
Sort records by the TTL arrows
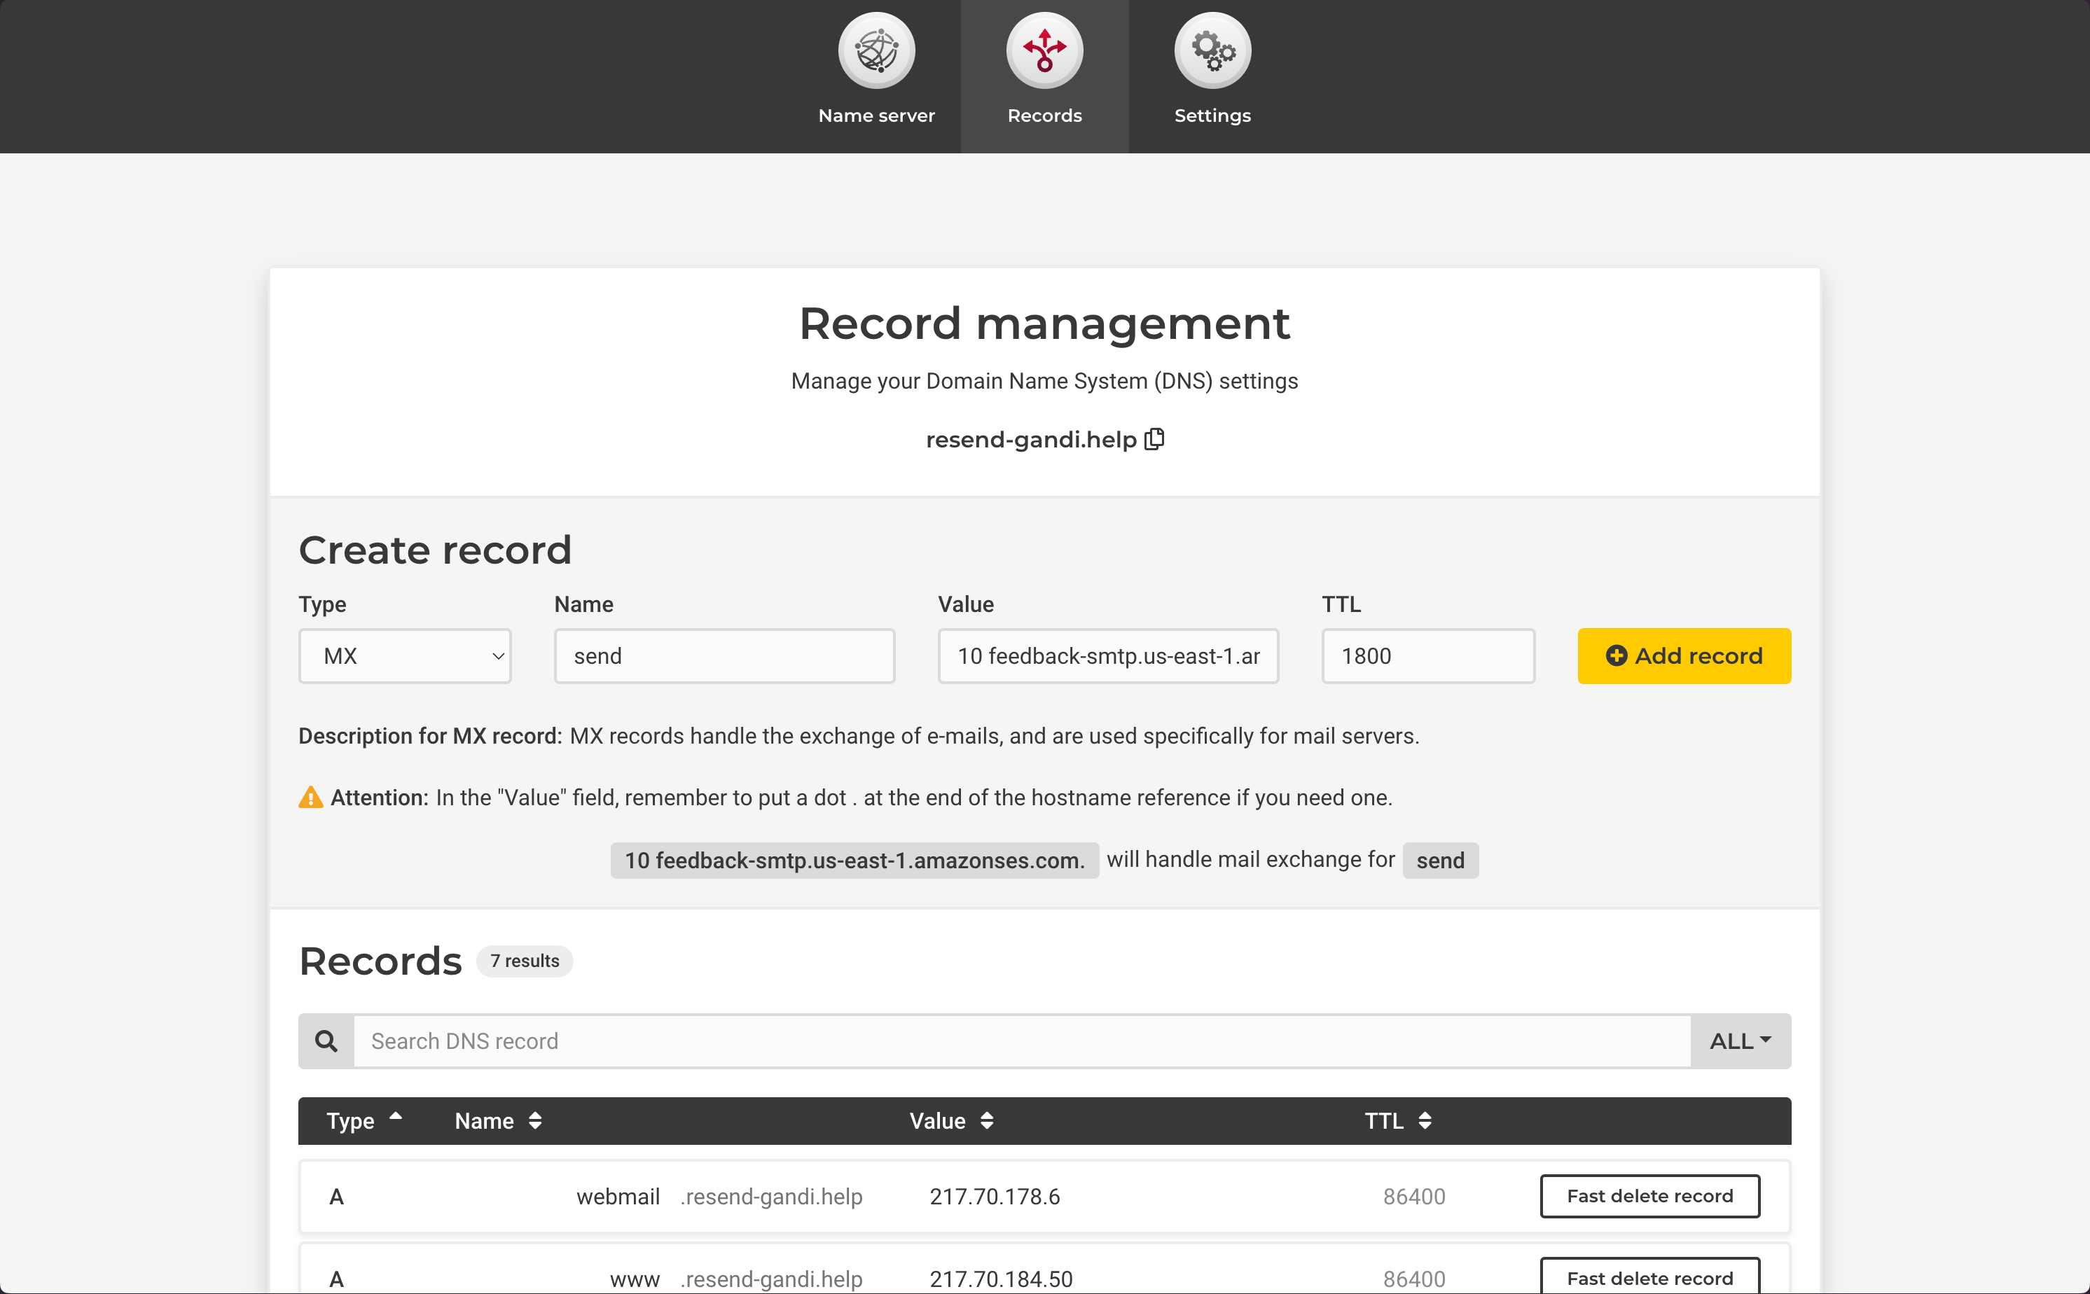pos(1425,1120)
